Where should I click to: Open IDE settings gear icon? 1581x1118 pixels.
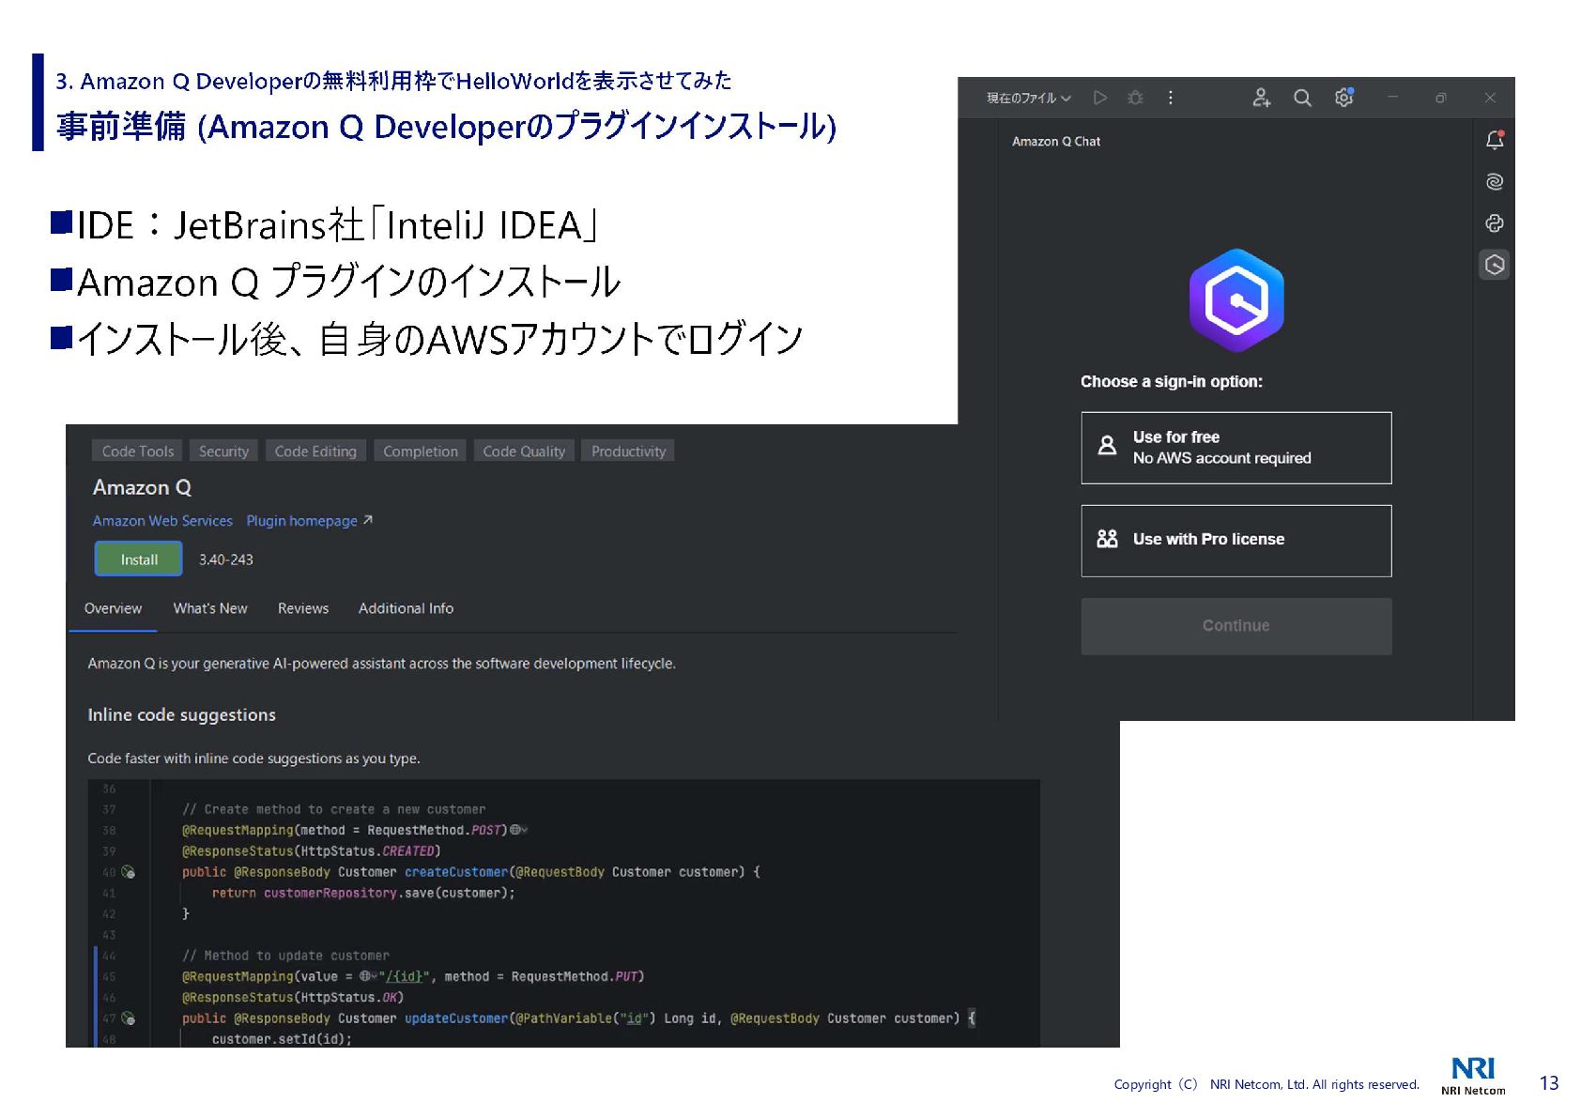[1343, 98]
